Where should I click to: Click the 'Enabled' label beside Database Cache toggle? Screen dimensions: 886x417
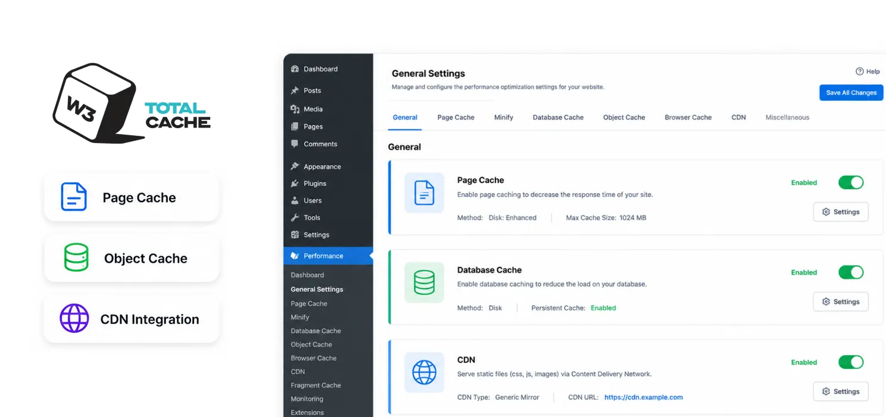pos(804,273)
